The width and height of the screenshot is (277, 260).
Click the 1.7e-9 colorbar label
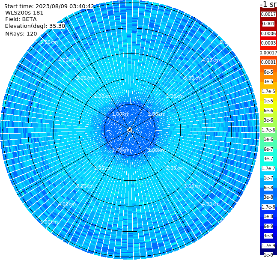coord(268,245)
